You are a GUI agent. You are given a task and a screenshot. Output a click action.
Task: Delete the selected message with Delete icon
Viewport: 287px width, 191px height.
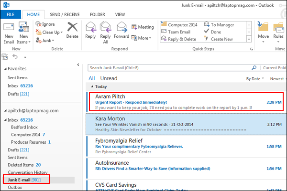[72, 30]
